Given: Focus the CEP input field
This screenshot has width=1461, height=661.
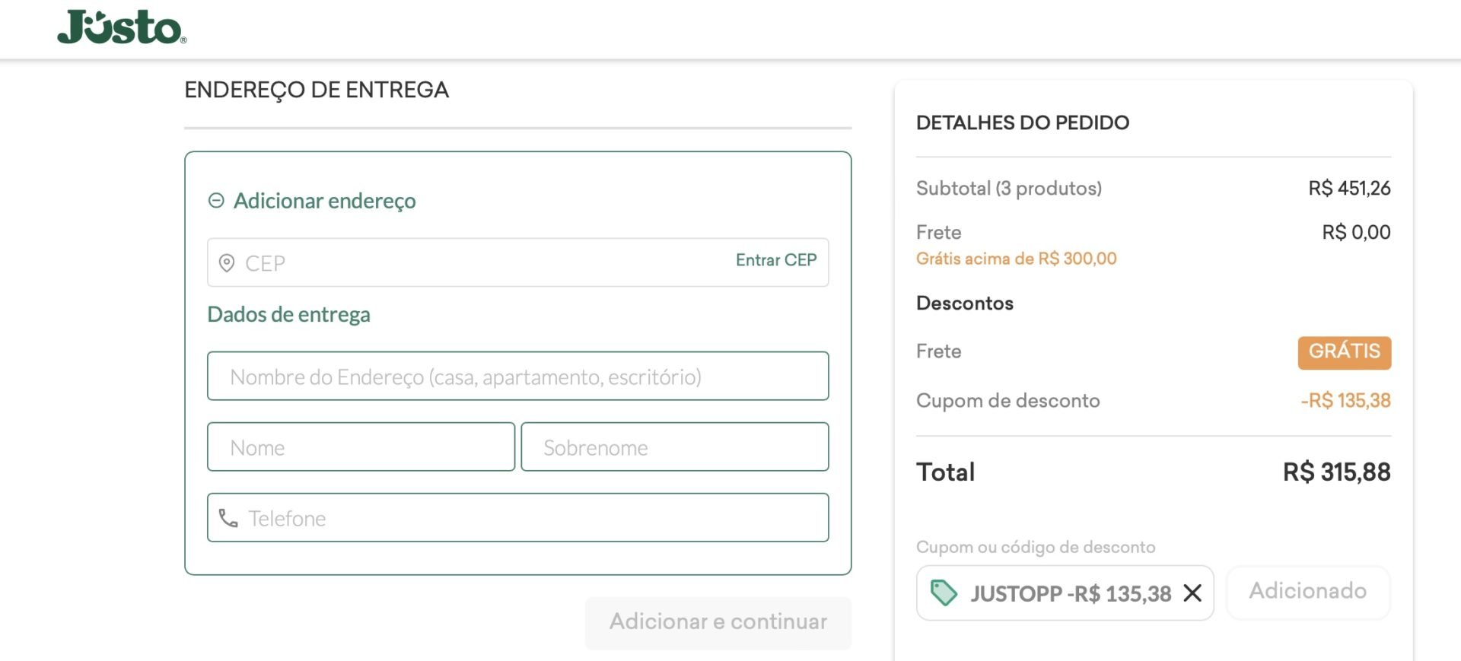Looking at the screenshot, I should (x=517, y=262).
